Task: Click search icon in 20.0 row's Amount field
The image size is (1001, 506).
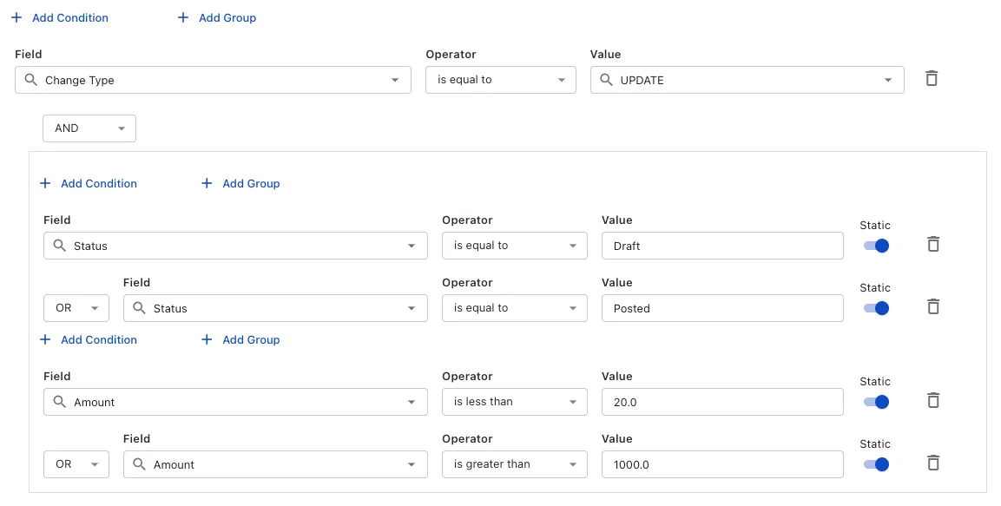Action: click(x=59, y=402)
